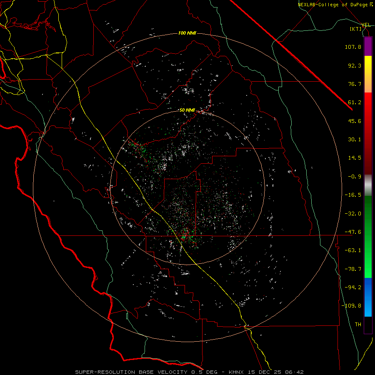The width and height of the screenshot is (375, 375).
Task: Click the 50 NMI range ring label
Action: 187,110
